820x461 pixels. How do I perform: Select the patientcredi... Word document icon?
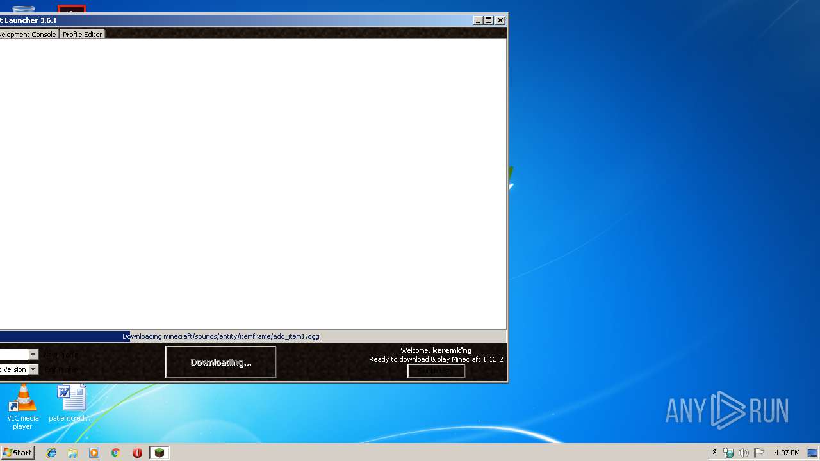point(71,403)
